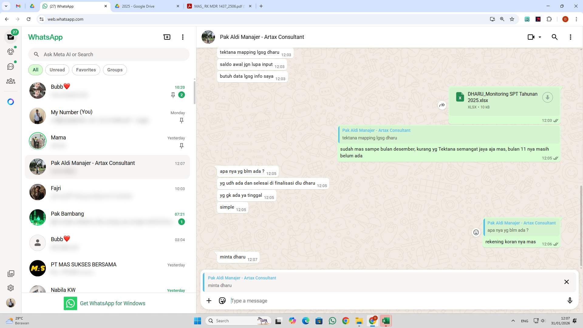Attach a file with the plus icon

click(209, 301)
